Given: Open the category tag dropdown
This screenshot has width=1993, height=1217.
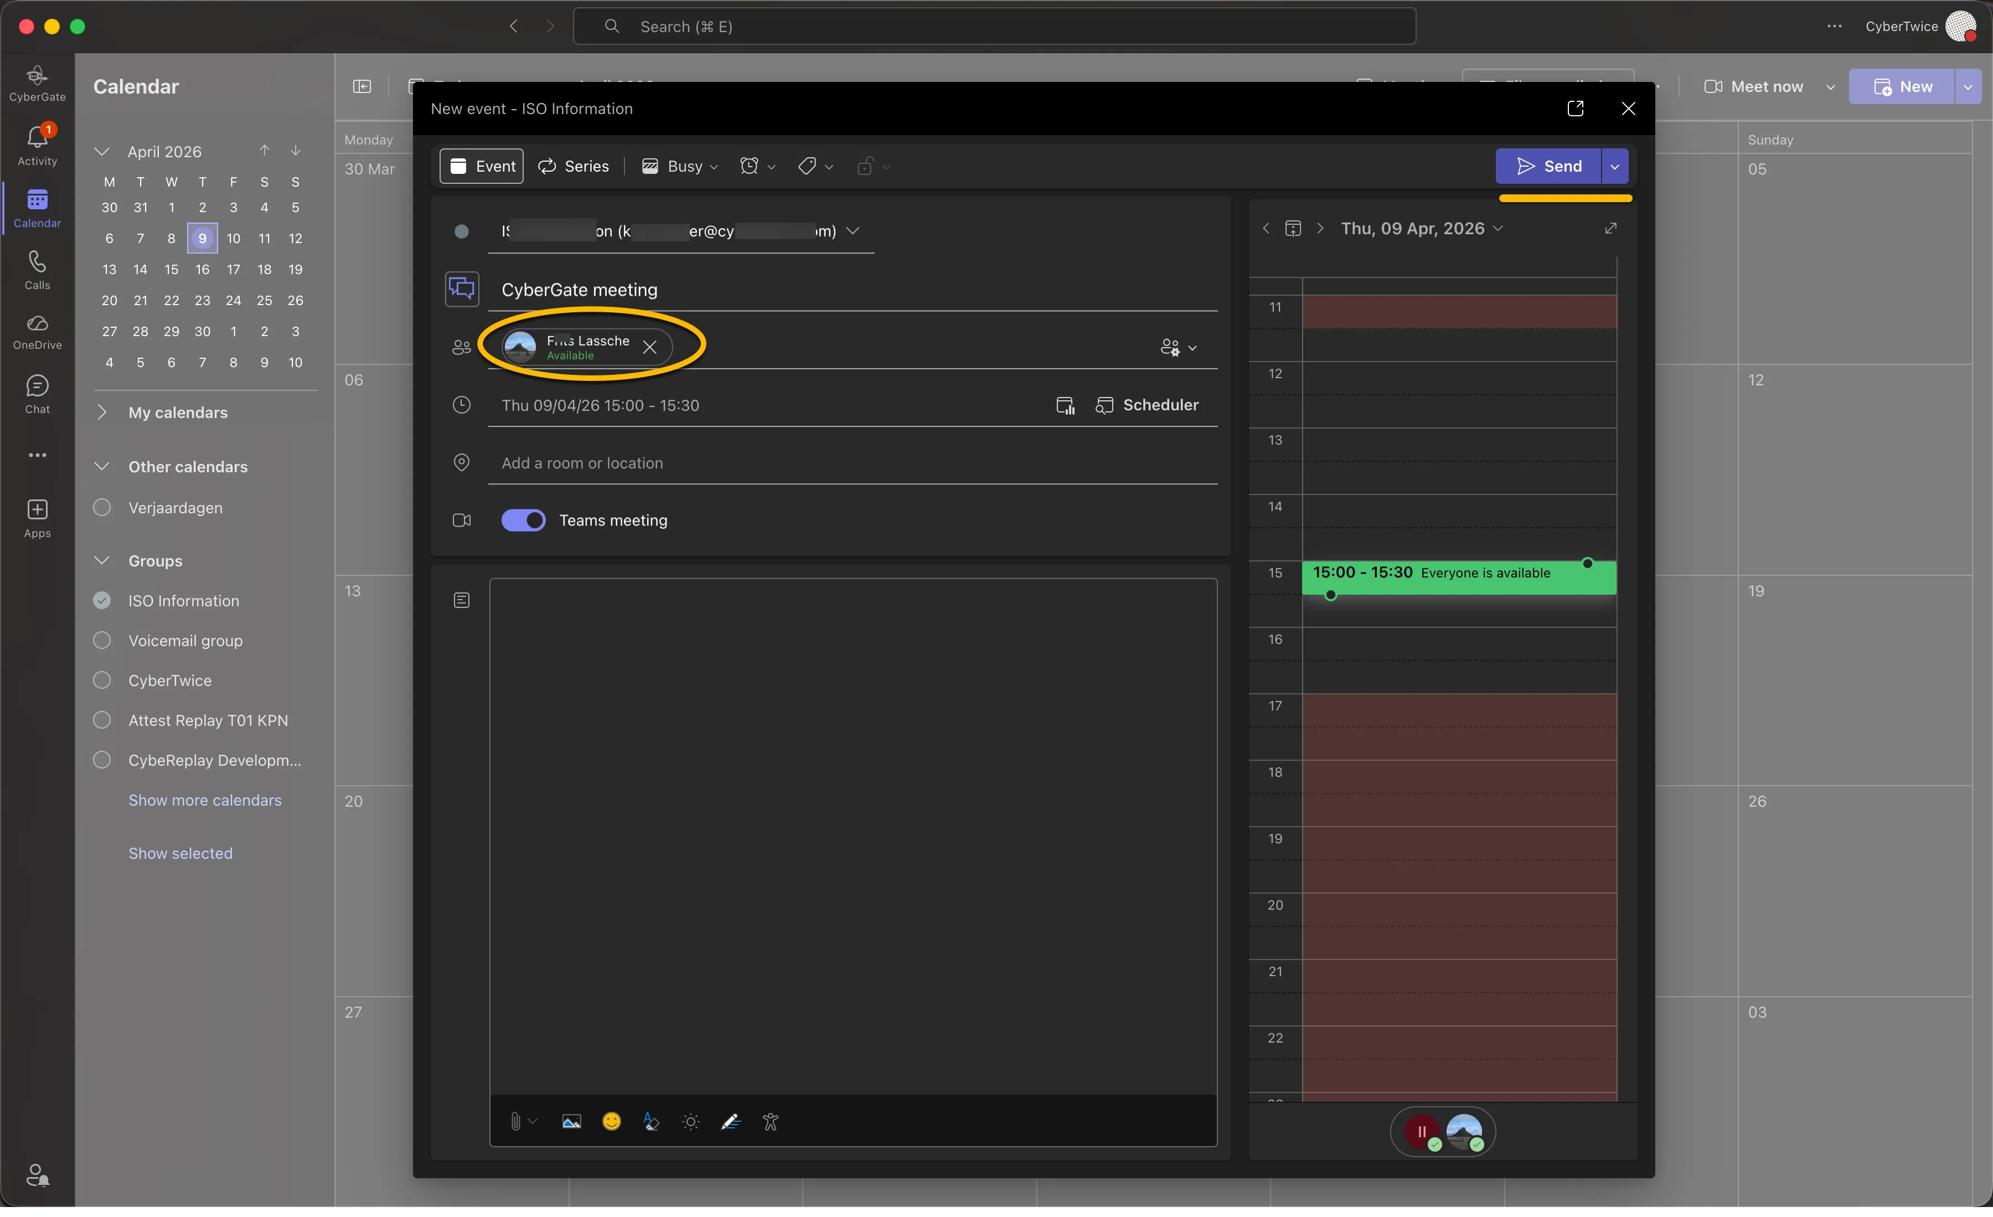Looking at the screenshot, I should 814,166.
